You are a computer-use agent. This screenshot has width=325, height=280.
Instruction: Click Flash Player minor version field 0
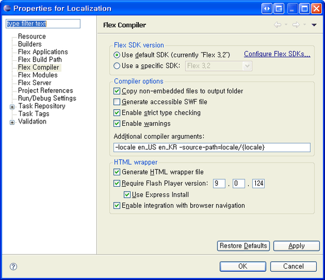(239, 184)
